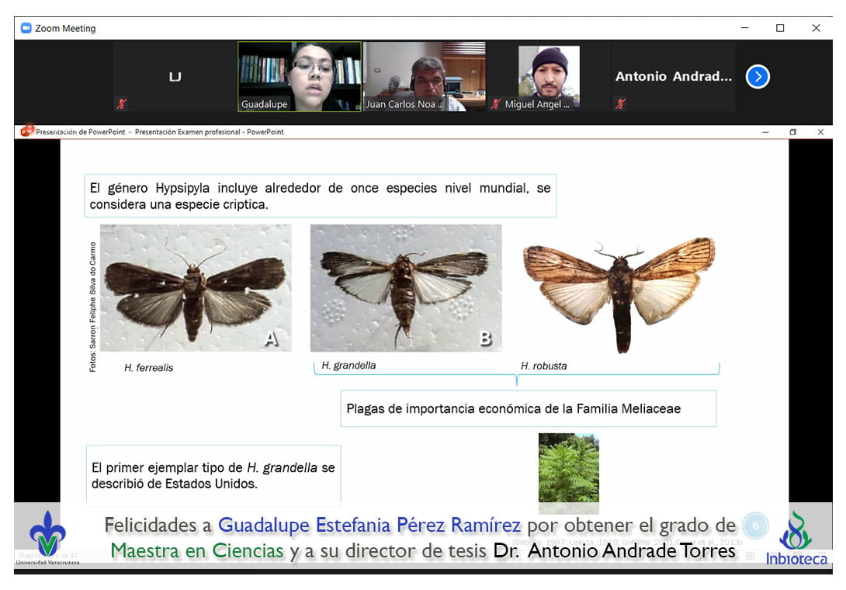Click the H. grandella moth photo

[x=406, y=288]
